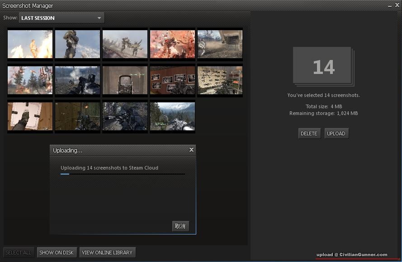Screen dimensions: 402x262
Task: Close the Uploading dialog with X
Action: click(191, 150)
